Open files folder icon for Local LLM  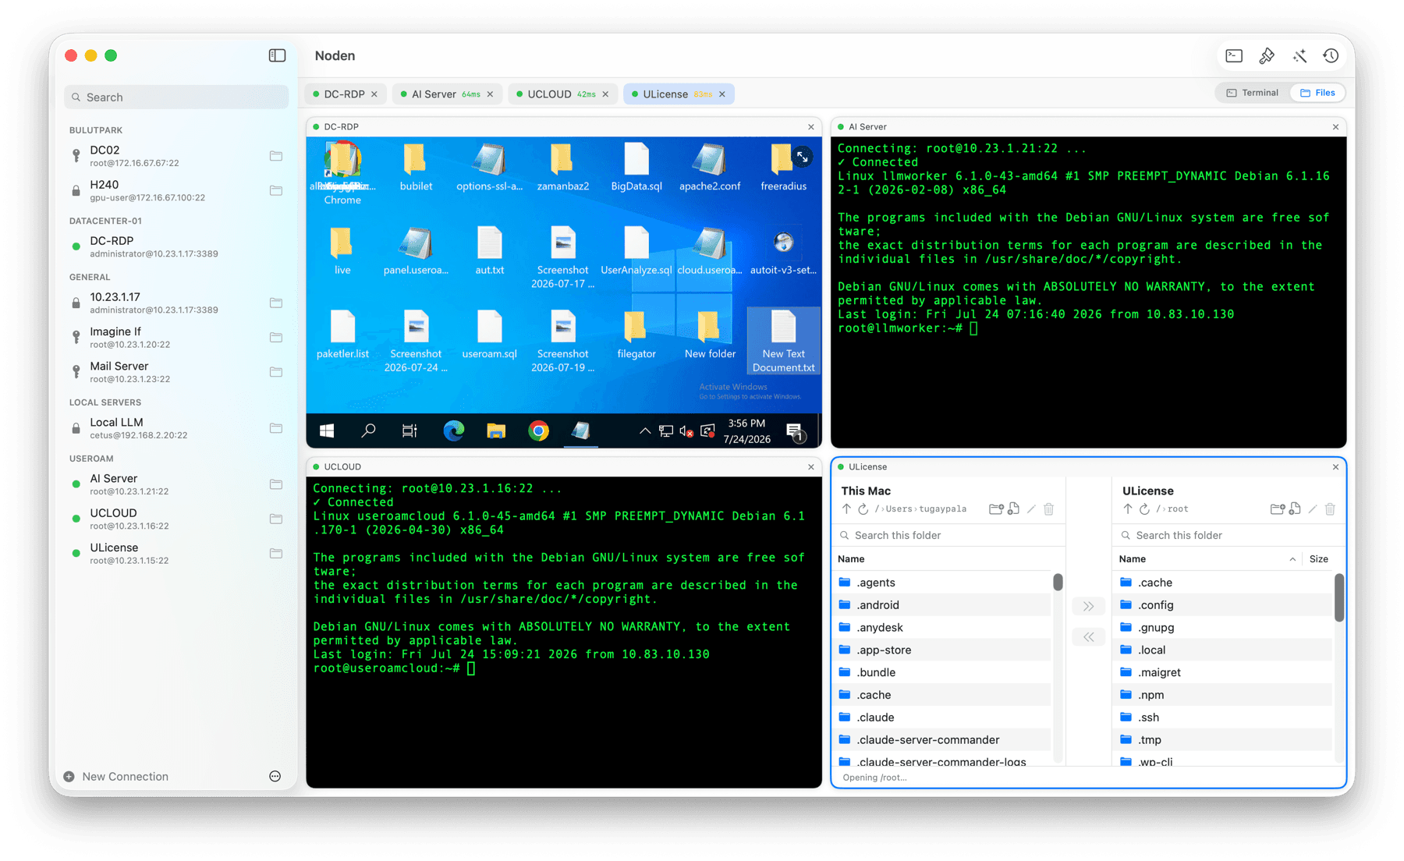(x=276, y=428)
